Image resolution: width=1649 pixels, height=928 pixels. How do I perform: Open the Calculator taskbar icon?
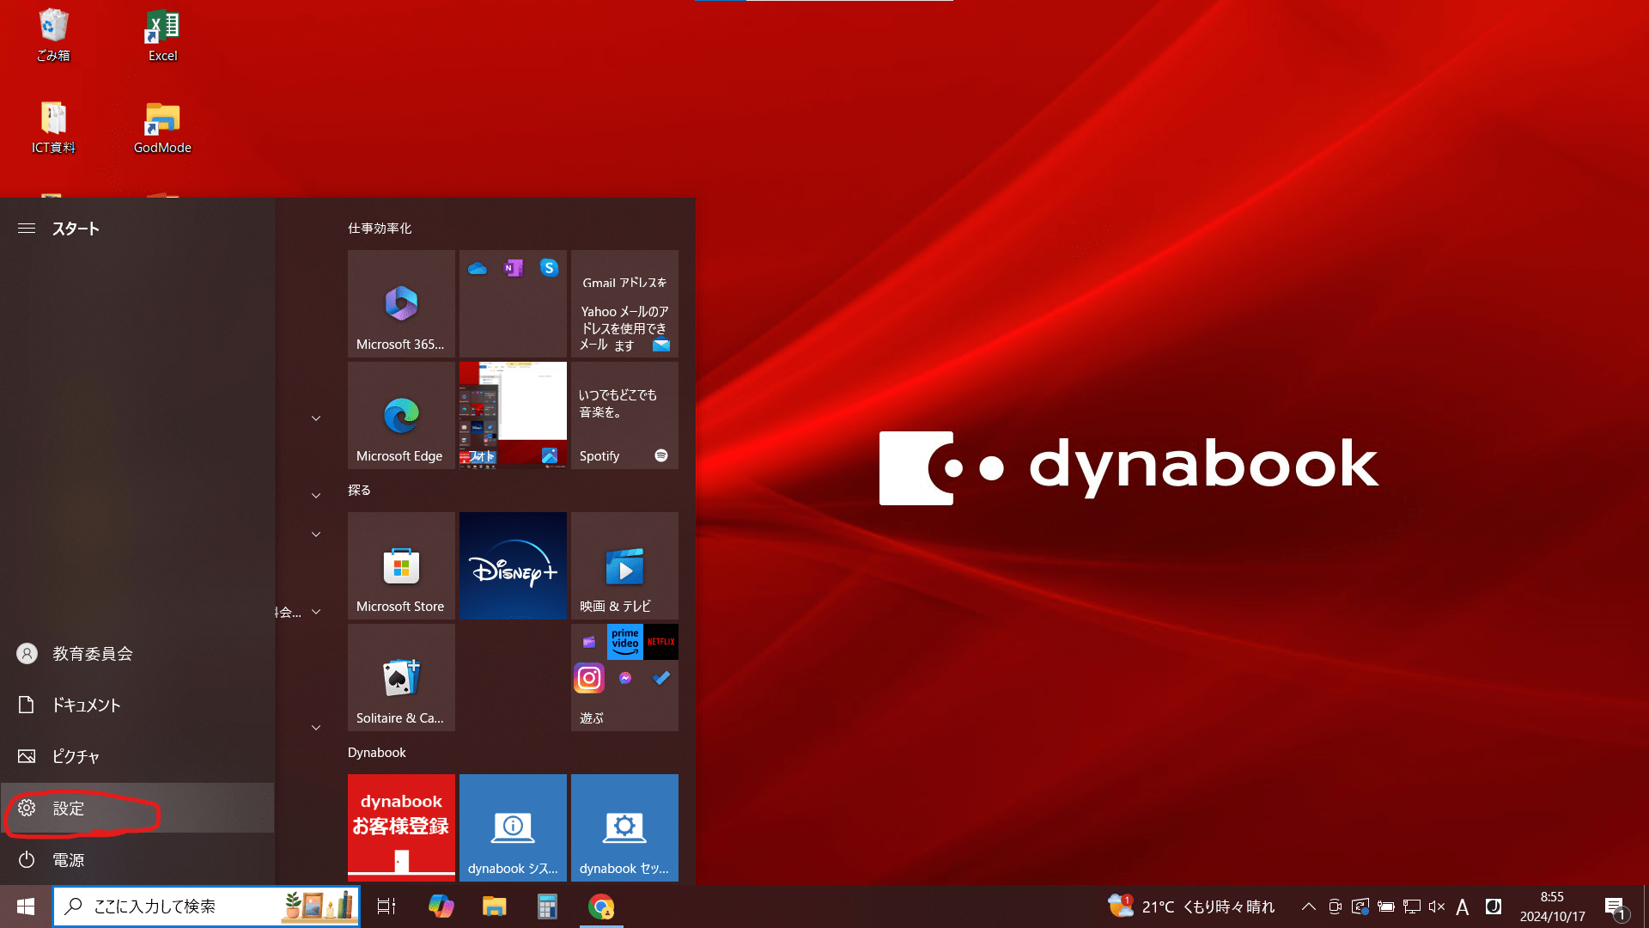(x=547, y=907)
